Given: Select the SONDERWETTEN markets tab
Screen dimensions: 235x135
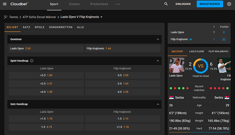Looking at the screenshot, I should 61,27.
